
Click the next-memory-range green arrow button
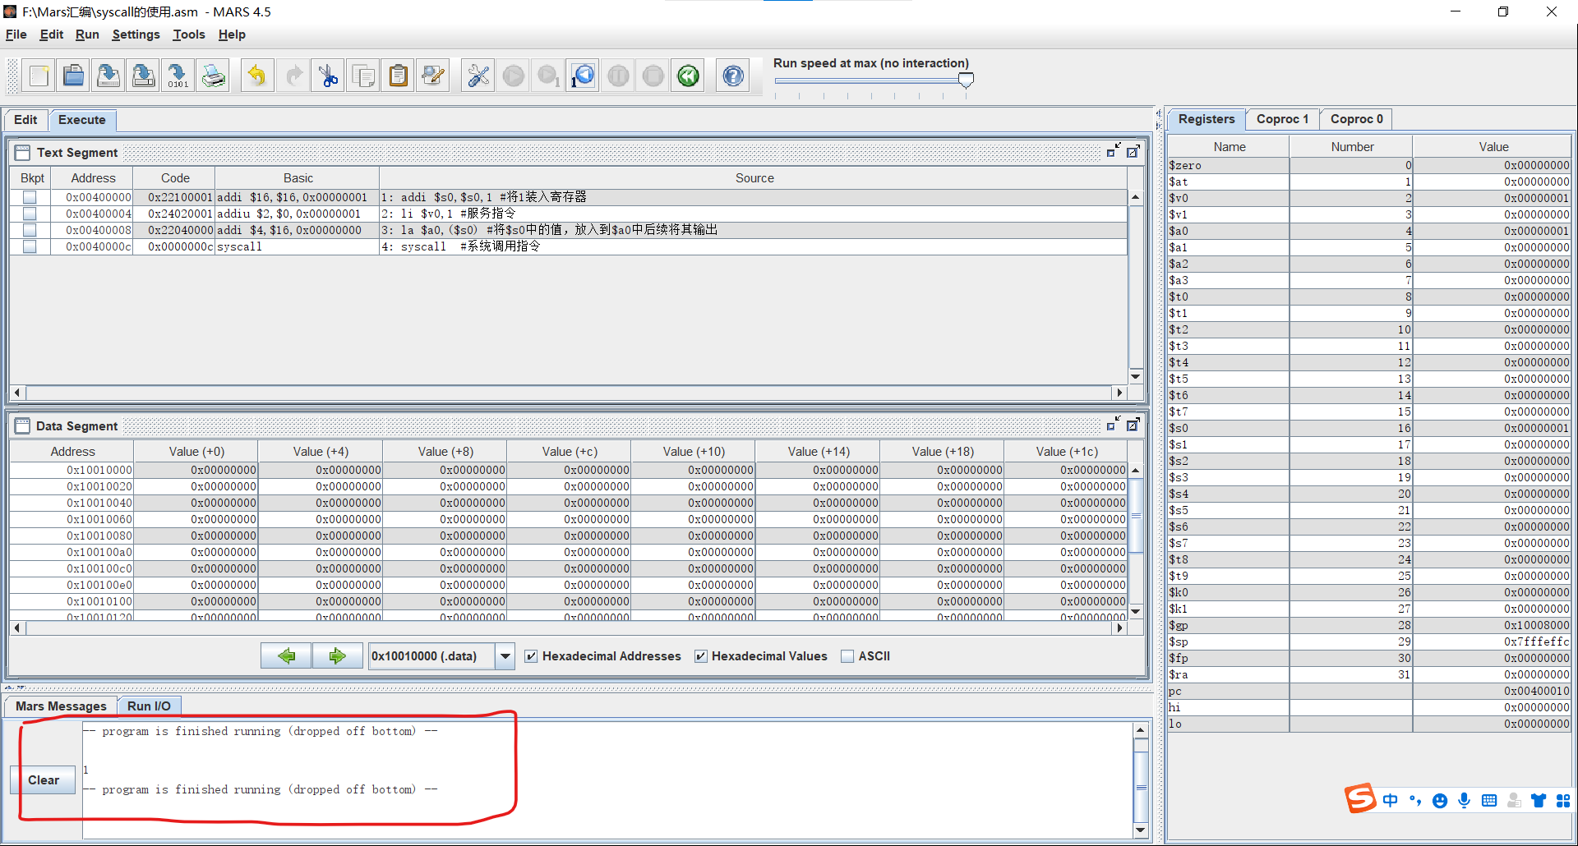(337, 655)
